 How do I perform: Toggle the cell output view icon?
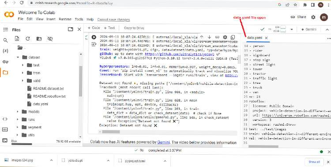coord(94,44)
